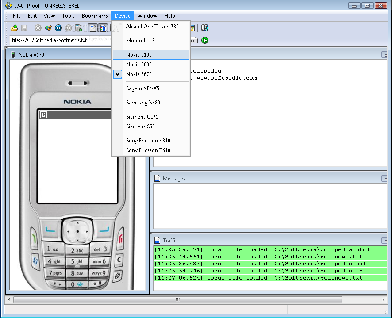Choose Nokia 5100 from Device menu
Viewport: 392px width, 318px height.
point(151,55)
